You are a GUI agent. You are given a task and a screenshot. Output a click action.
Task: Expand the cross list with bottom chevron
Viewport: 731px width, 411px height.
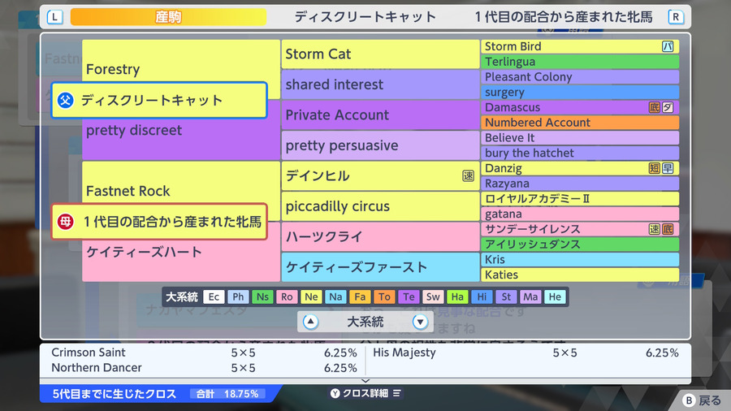coord(365,381)
